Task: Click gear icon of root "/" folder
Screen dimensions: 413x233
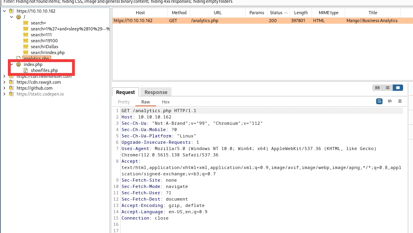Action: 19,17
